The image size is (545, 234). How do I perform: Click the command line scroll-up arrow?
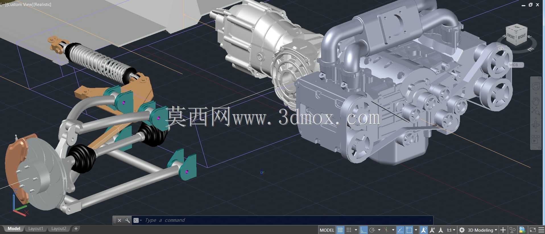coord(431,220)
